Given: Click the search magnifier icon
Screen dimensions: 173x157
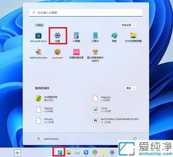Looking at the screenshot, I should point(34,13).
